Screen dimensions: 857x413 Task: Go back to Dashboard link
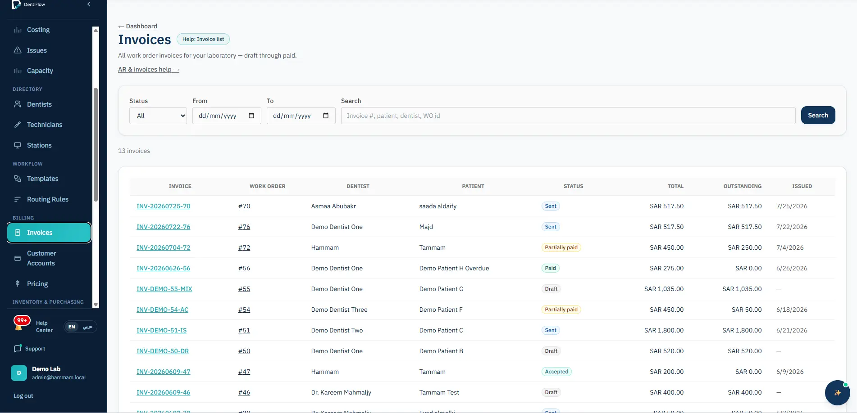pos(137,26)
